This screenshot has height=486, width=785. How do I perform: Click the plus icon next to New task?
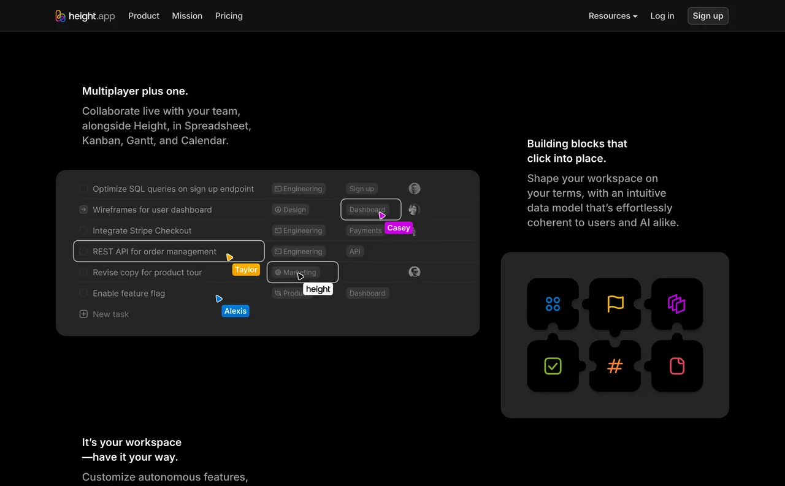83,314
